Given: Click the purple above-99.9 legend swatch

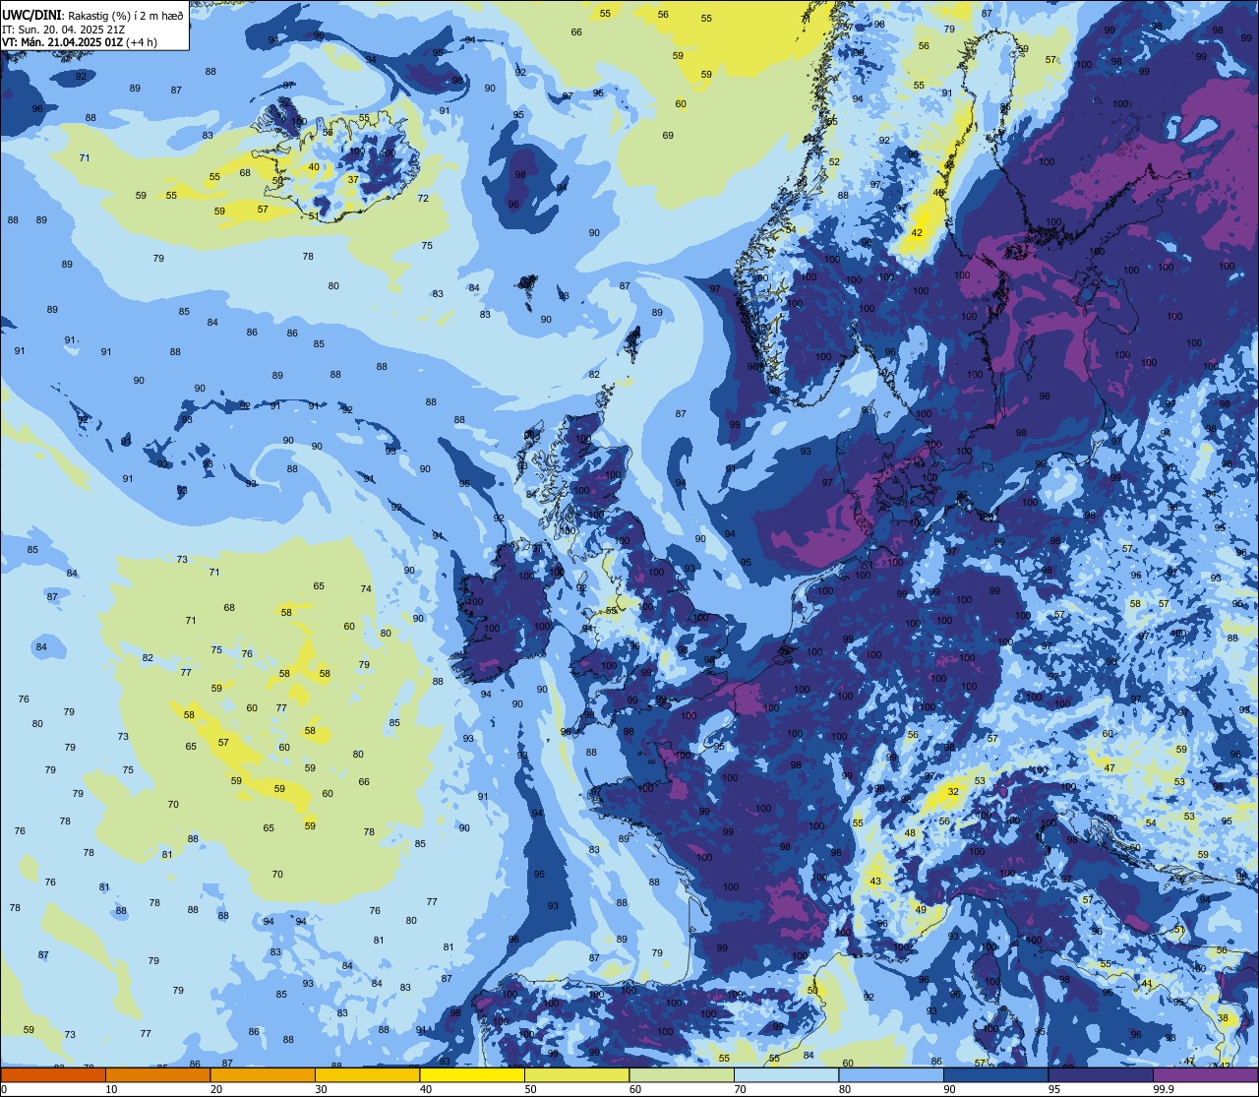Looking at the screenshot, I should pyautogui.click(x=1205, y=1074).
